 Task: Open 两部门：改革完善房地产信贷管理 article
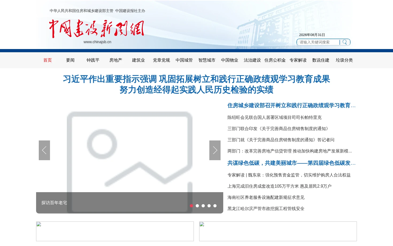click(x=290, y=151)
